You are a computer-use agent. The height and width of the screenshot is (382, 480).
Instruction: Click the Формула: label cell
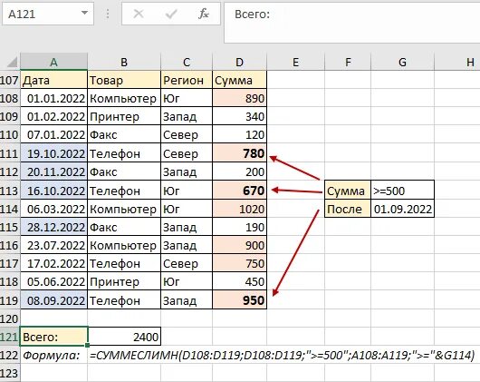click(x=53, y=355)
